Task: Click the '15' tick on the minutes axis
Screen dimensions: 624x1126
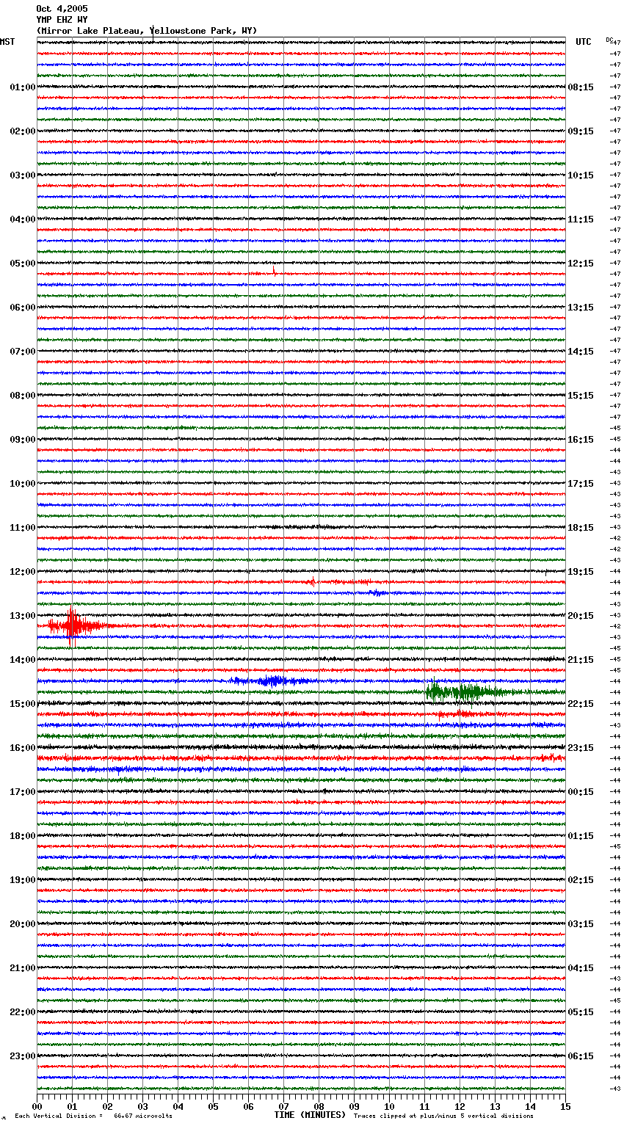Action: click(x=565, y=1106)
